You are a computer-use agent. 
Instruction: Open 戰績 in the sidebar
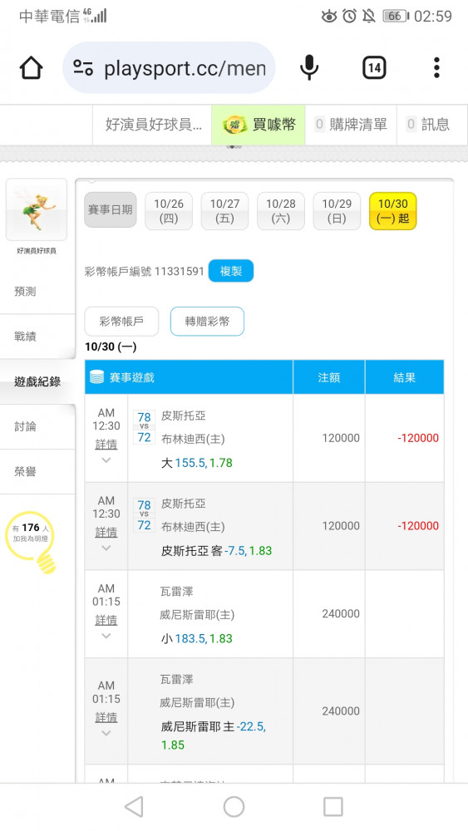tap(37, 336)
